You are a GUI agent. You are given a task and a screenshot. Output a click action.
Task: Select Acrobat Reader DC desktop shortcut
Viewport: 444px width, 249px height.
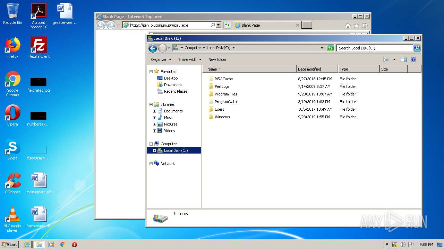[x=39, y=16]
